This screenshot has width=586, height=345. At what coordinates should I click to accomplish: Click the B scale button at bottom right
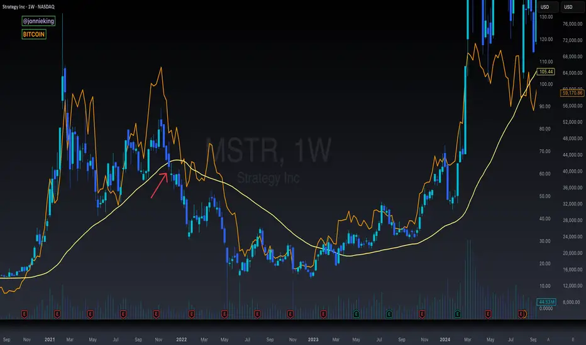coord(573,339)
